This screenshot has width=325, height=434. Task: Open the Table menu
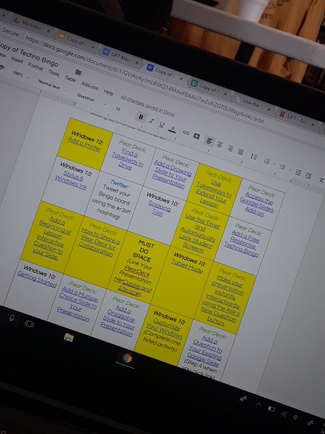pos(70,79)
